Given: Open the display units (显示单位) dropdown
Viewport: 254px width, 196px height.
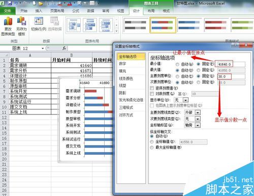Looking at the screenshot, I should pos(185,100).
